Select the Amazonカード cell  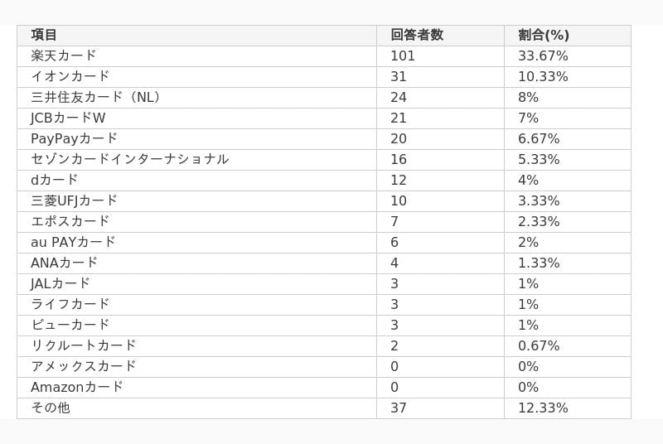pyautogui.click(x=77, y=387)
